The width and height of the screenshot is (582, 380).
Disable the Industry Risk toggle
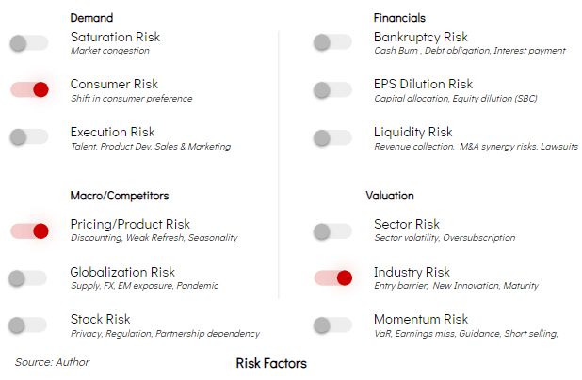pos(333,277)
